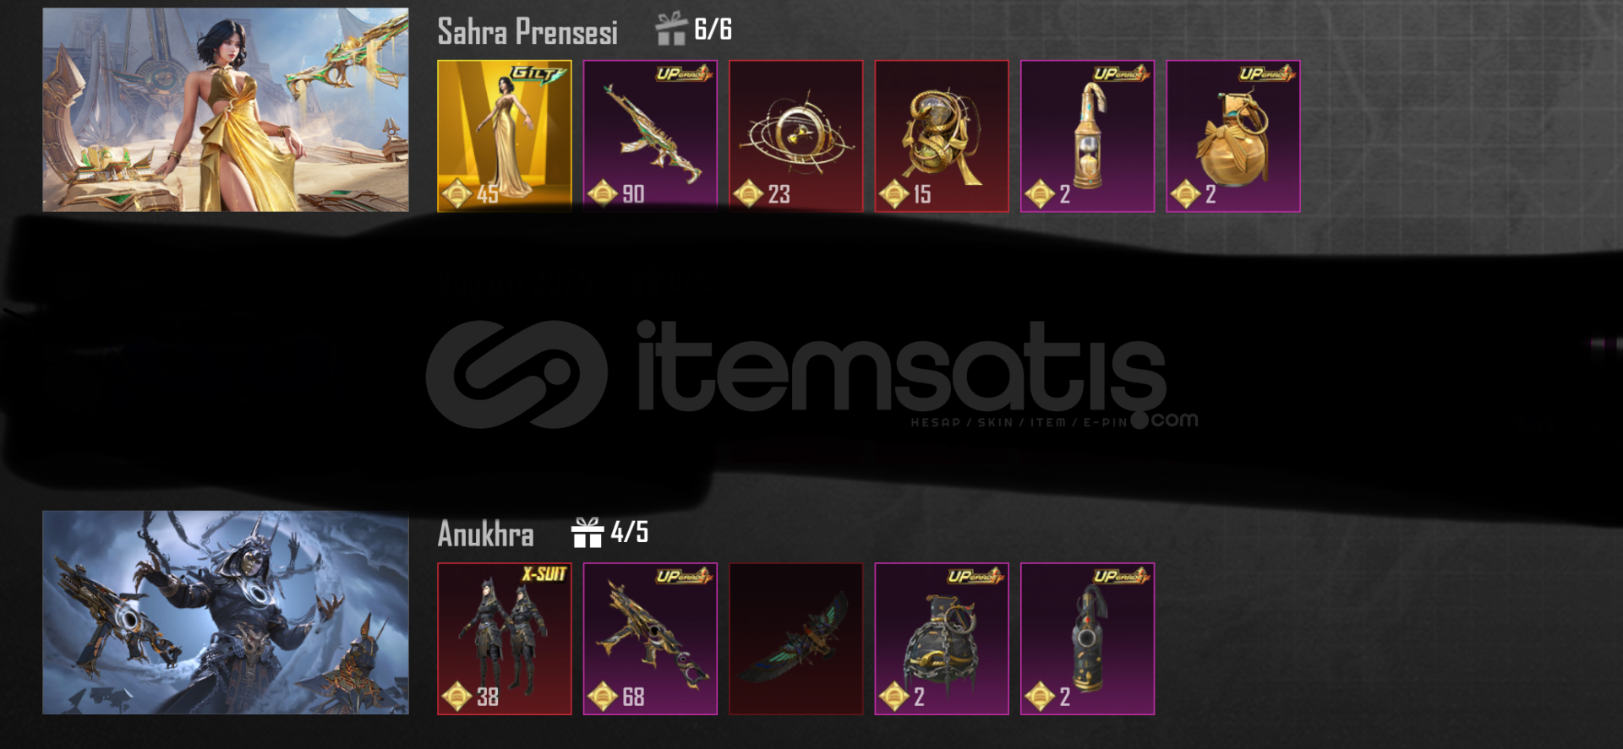Screen dimensions: 1623x749
Task: Open the Sahra Prensesi rifle skin costing 90
Action: (x=650, y=135)
